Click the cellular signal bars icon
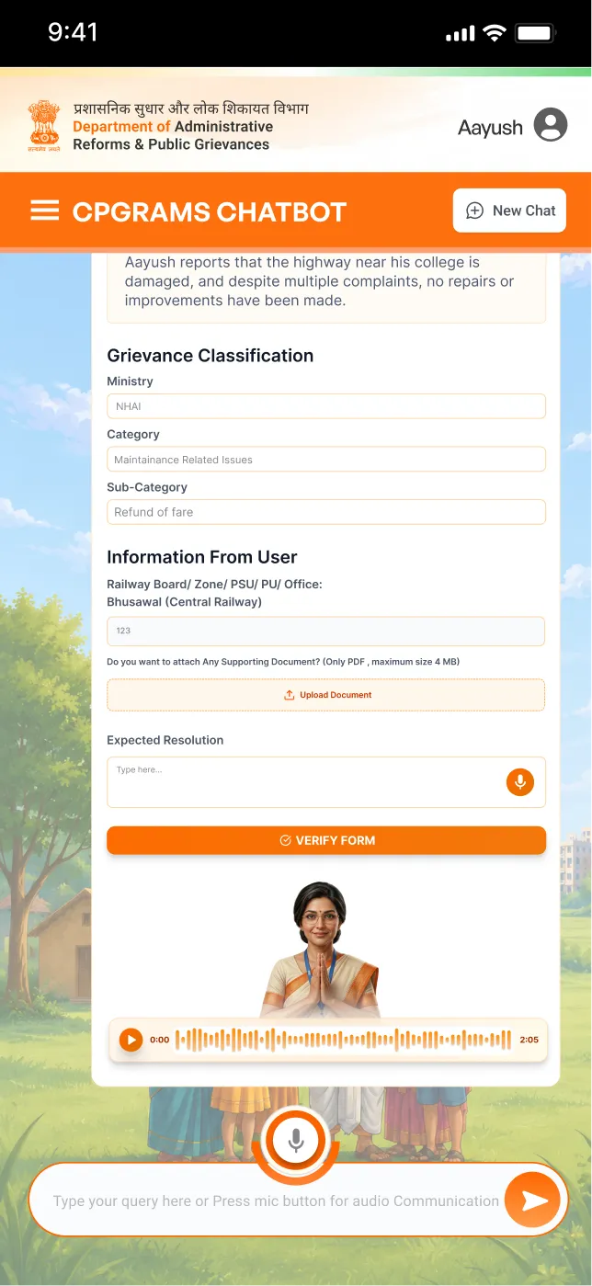 pos(460,34)
